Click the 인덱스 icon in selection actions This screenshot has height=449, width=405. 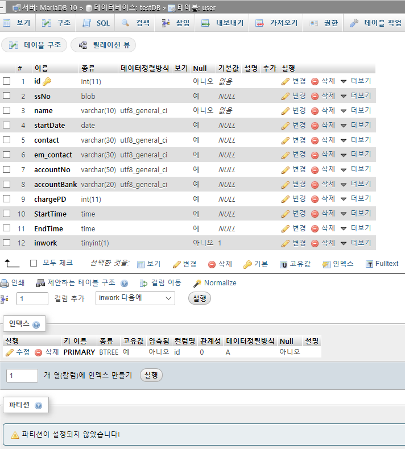326,265
